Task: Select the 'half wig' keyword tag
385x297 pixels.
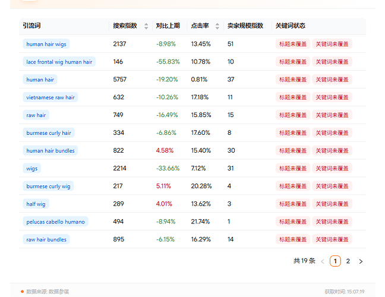Action: click(36, 204)
